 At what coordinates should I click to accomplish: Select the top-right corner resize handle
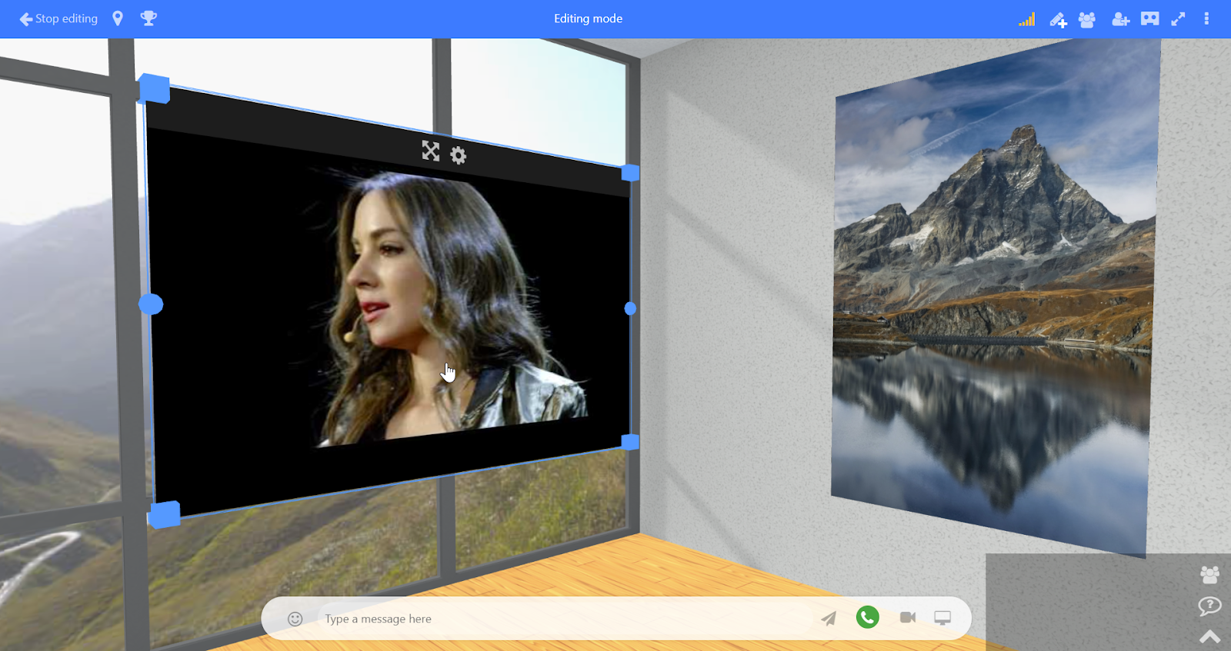coord(630,173)
